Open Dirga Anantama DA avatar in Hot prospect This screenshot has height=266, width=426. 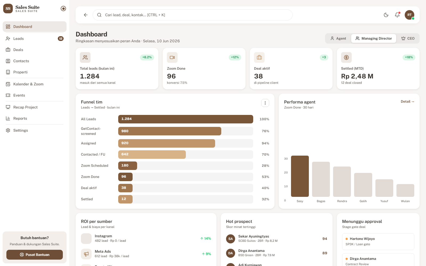tap(231, 253)
